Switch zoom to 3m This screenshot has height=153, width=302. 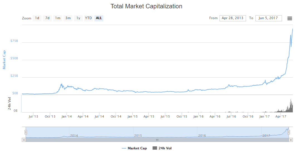pos(68,18)
